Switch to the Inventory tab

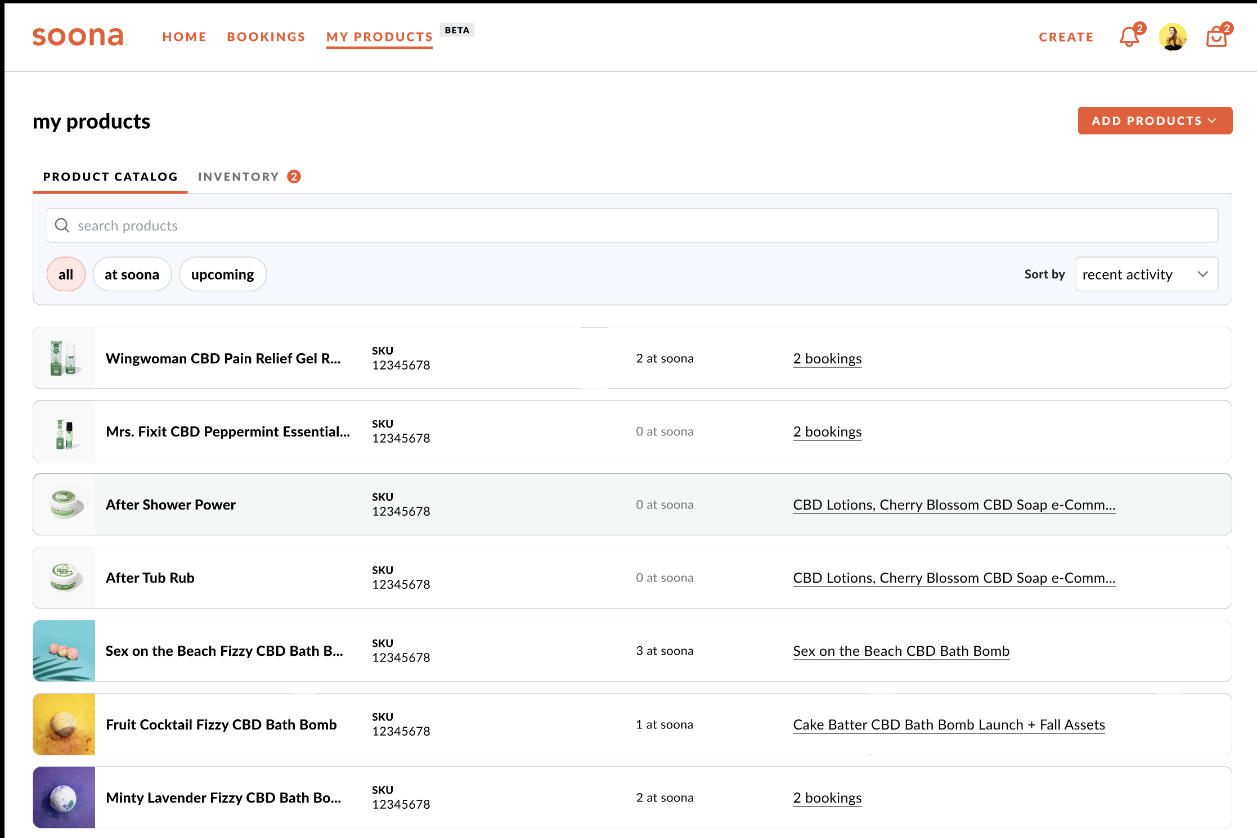pos(239,177)
